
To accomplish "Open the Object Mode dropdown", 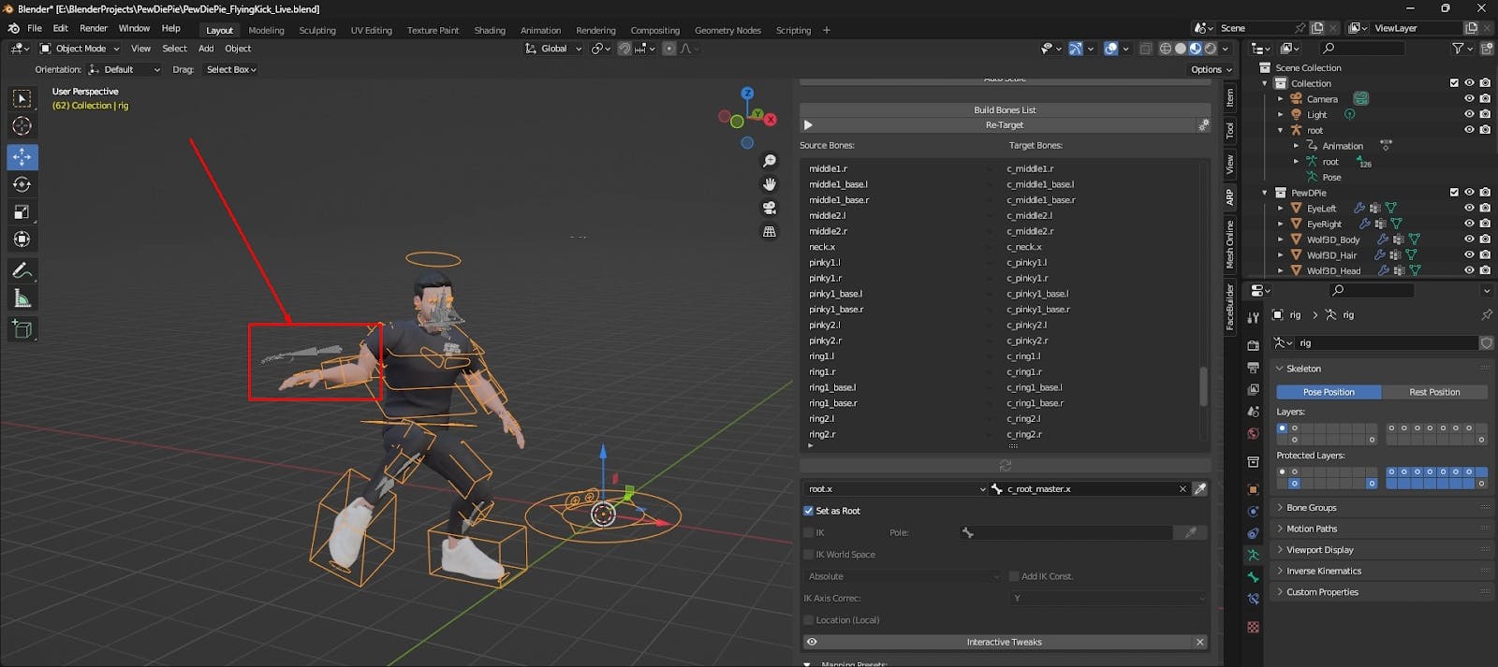I will point(81,49).
